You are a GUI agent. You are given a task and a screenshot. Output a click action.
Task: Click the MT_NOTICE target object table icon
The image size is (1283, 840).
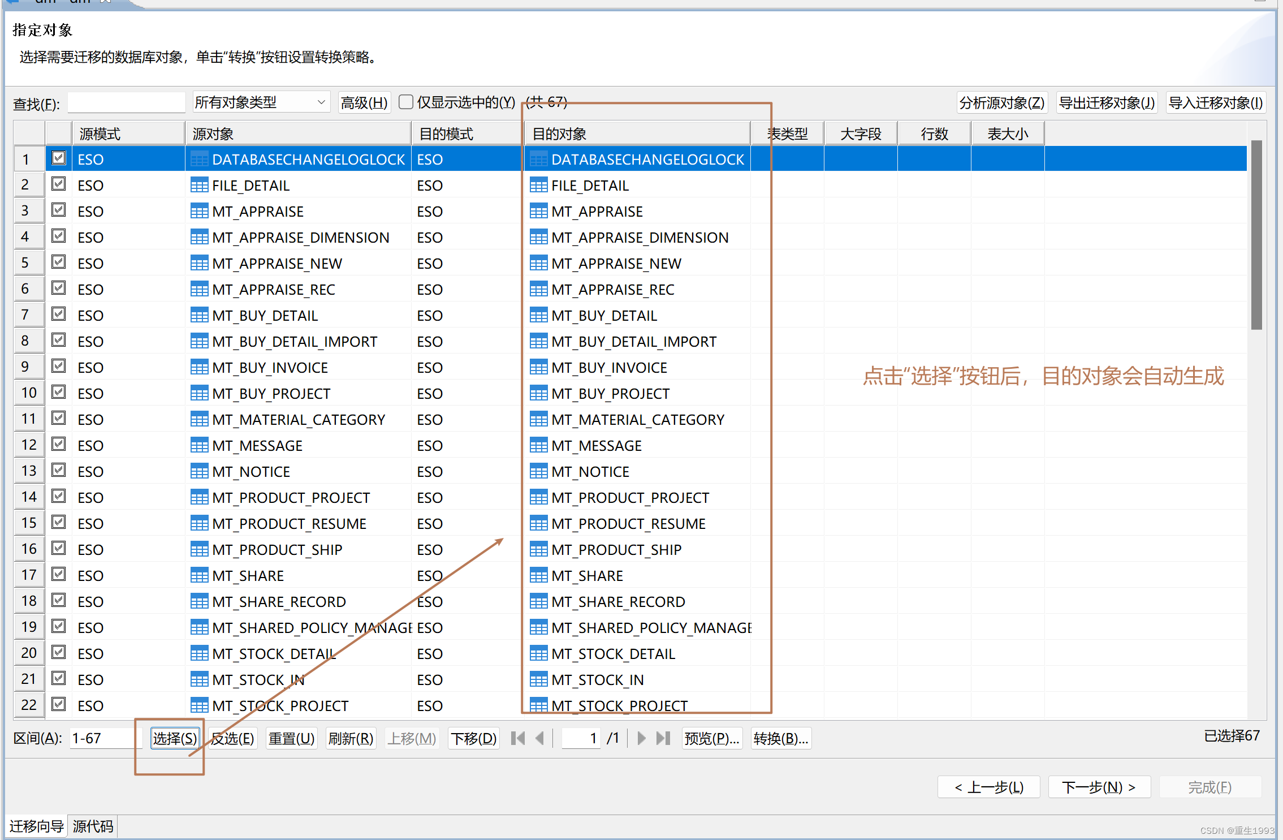538,472
